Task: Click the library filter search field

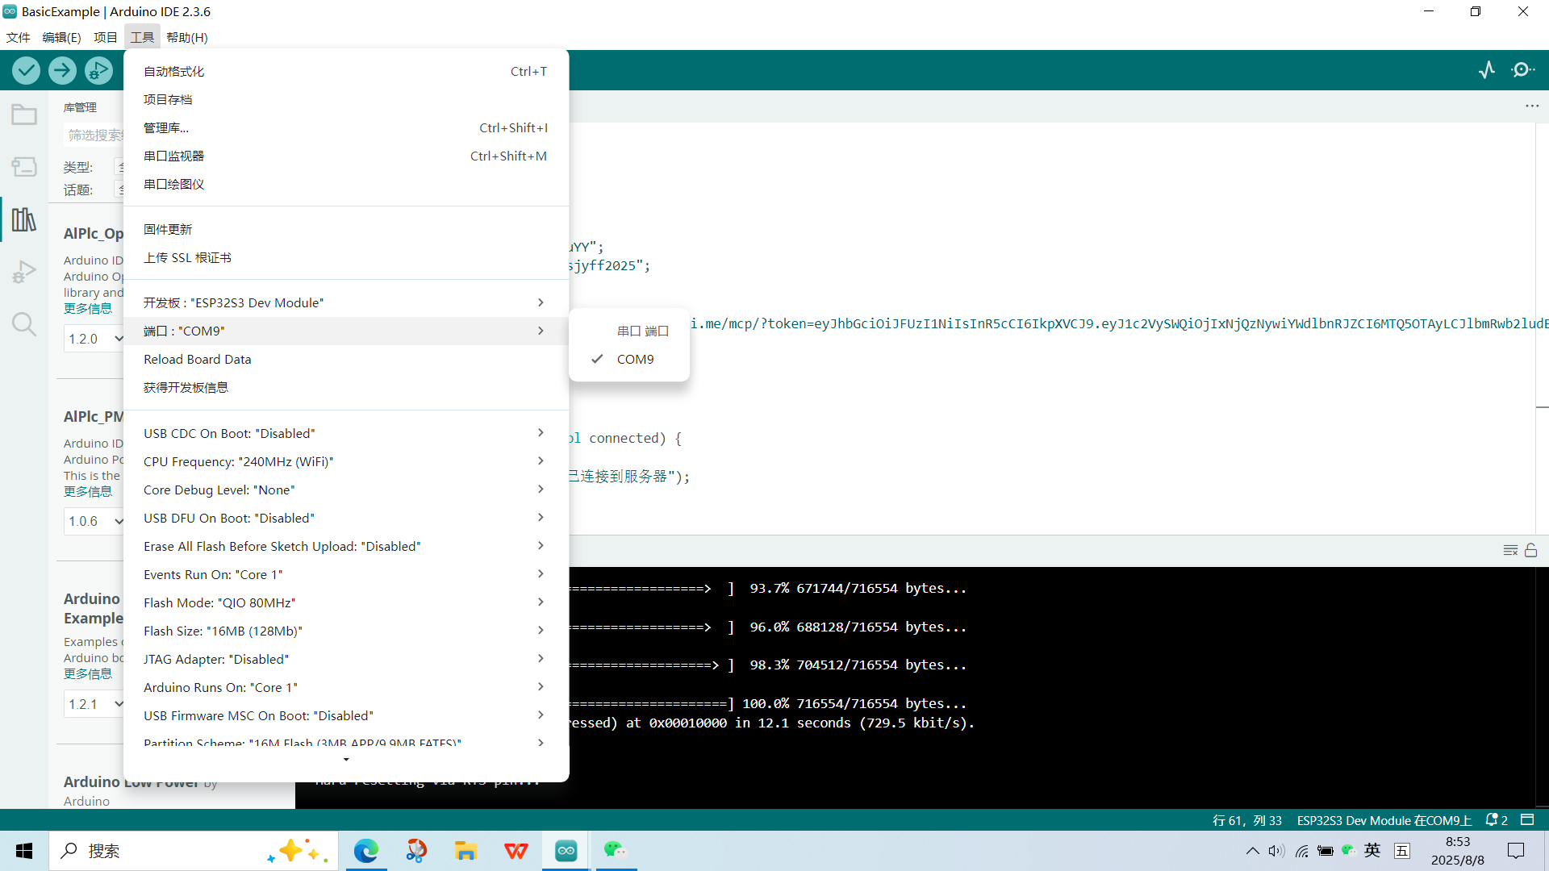Action: pos(94,135)
